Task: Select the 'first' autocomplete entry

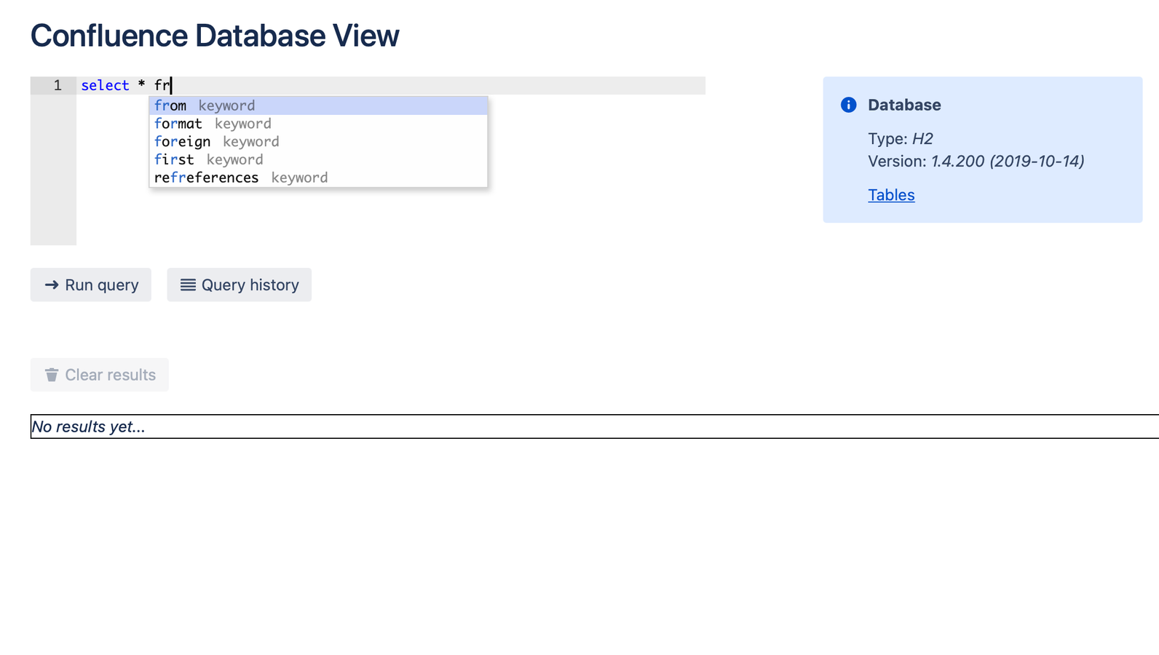Action: (x=318, y=159)
